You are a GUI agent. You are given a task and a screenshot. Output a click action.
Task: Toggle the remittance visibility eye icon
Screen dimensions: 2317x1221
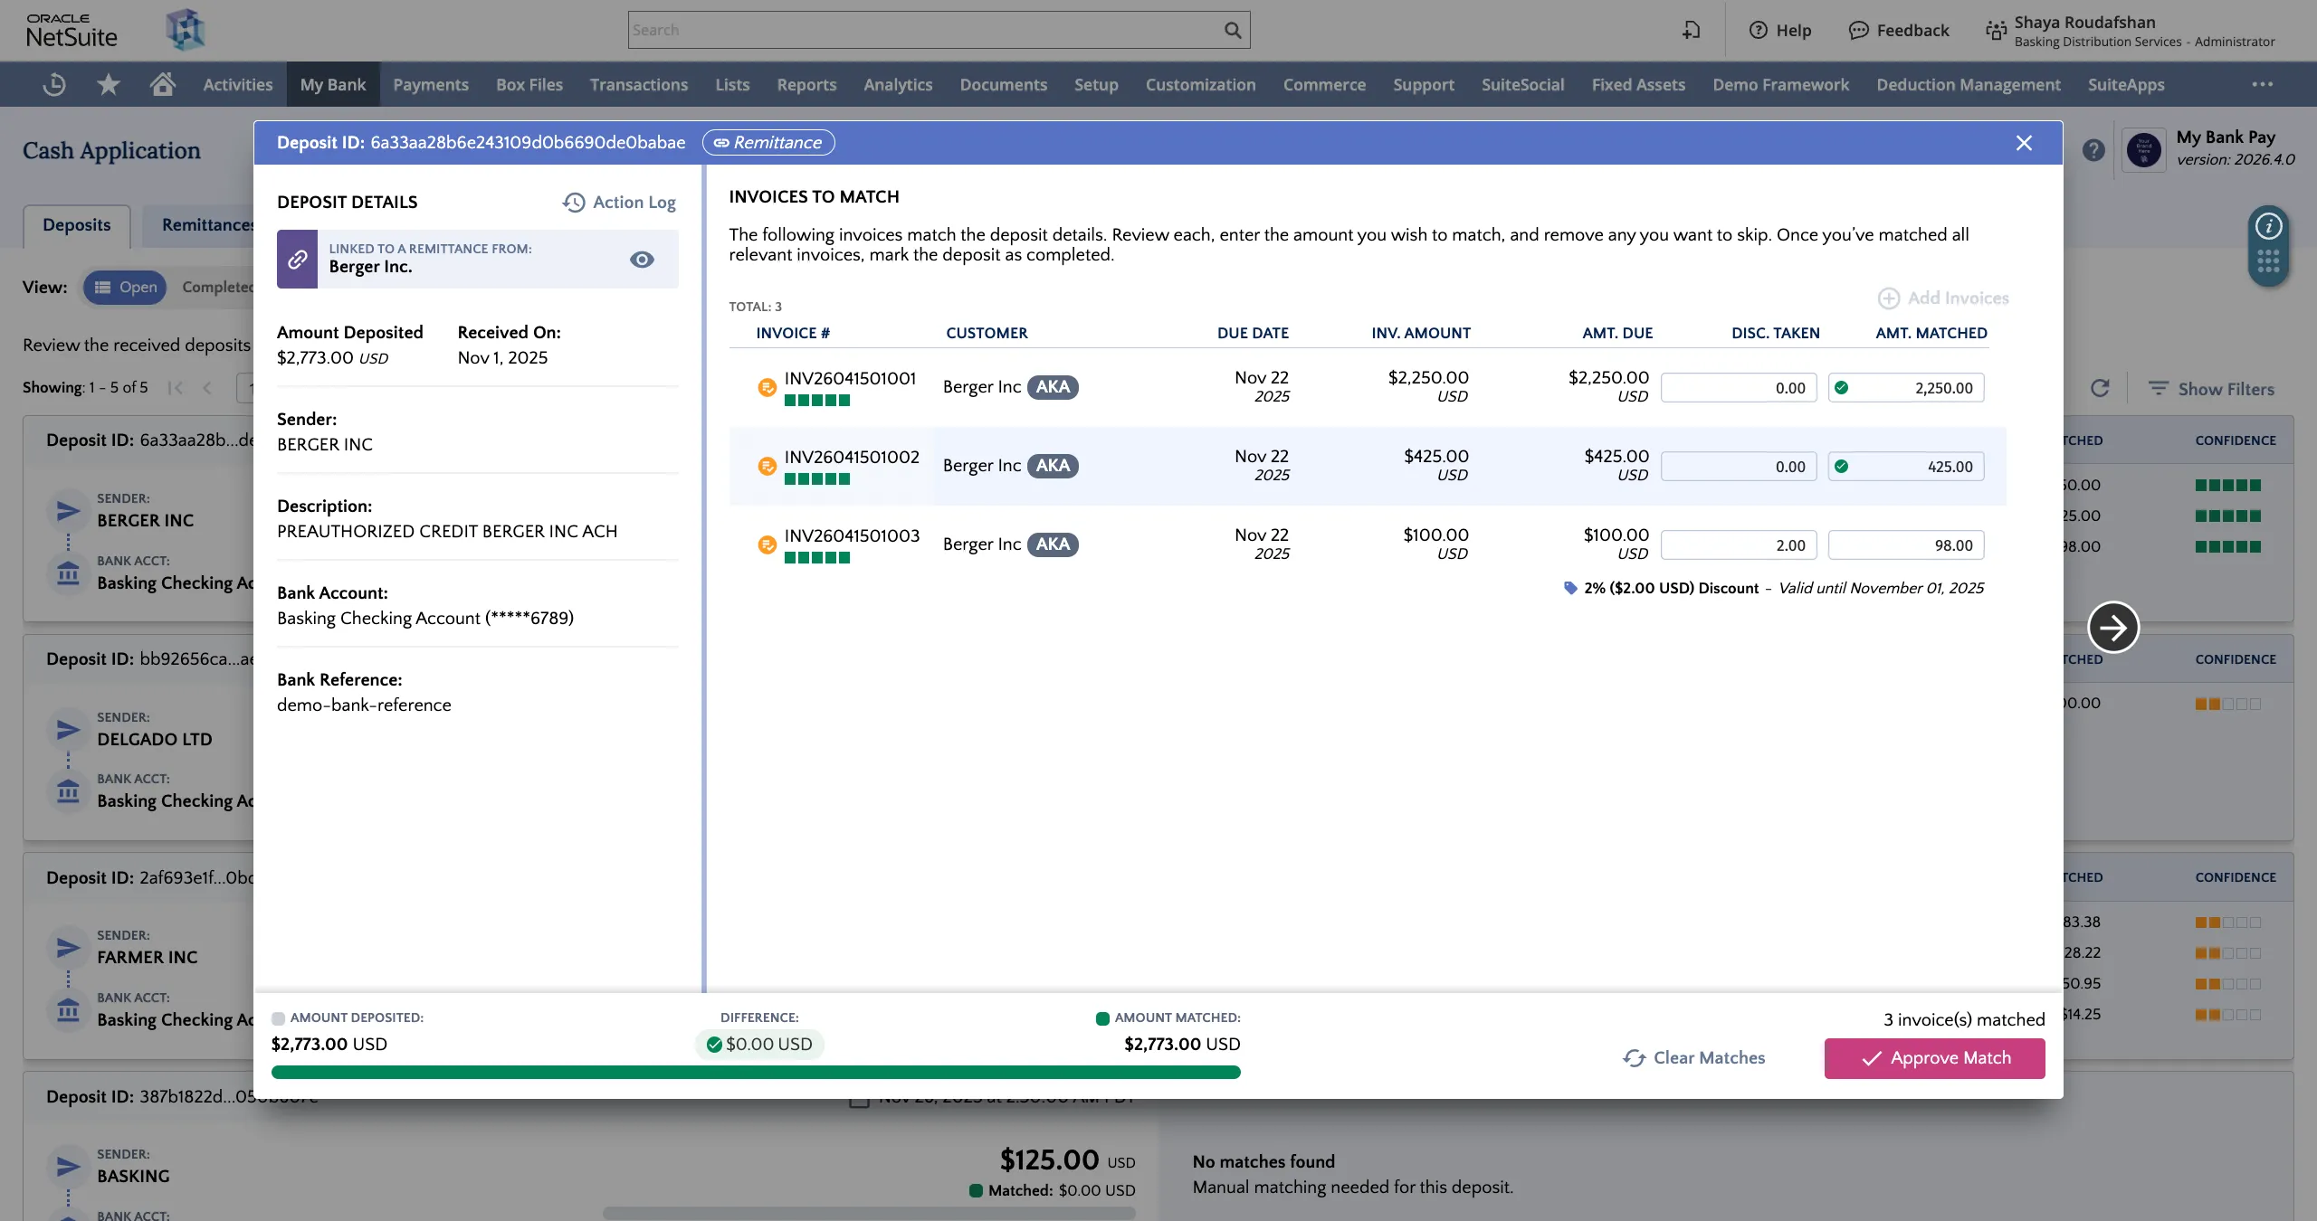click(642, 260)
